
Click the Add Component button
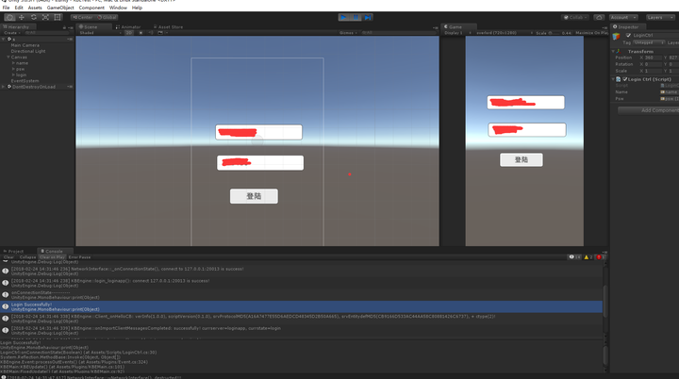[x=648, y=110]
